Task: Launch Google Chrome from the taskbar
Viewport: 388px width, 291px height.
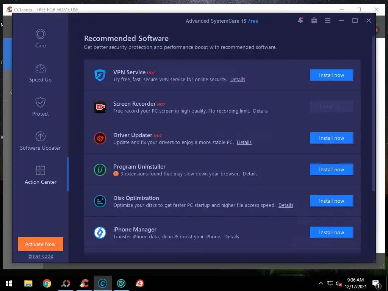Action: (x=47, y=283)
